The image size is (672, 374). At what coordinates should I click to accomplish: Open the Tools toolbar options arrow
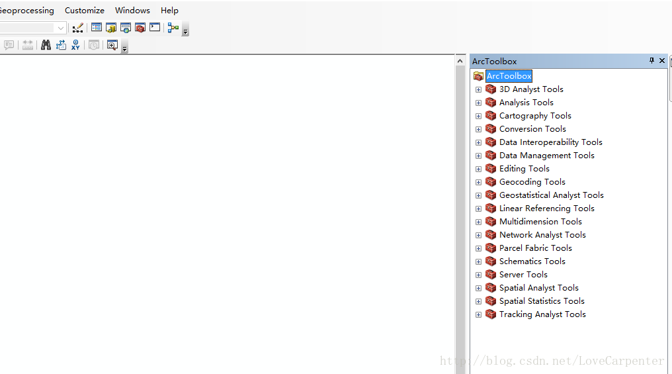pos(124,47)
